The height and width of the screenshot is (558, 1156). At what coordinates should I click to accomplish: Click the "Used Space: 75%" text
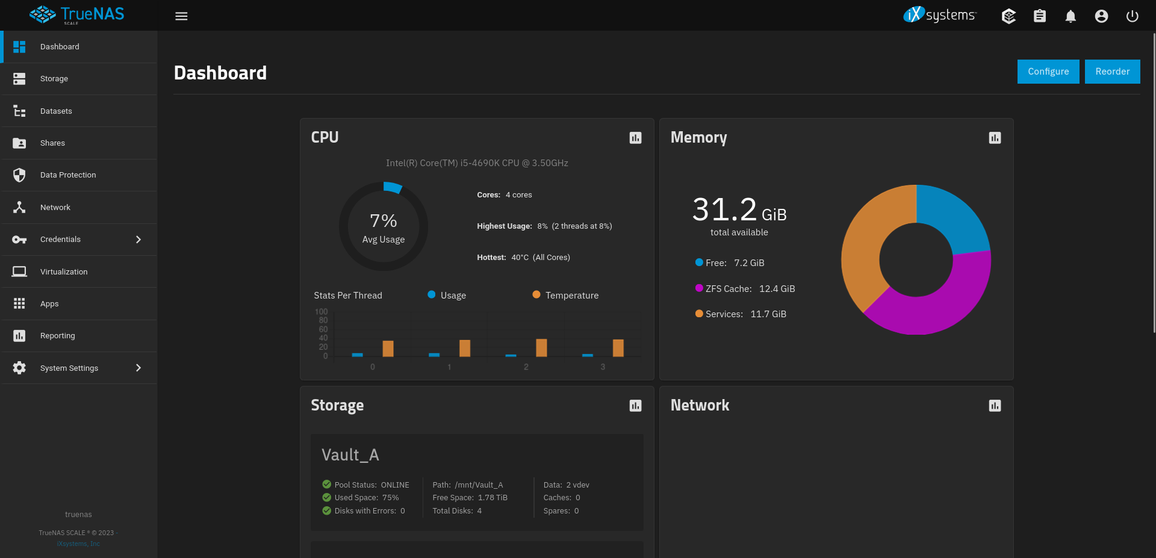pyautogui.click(x=366, y=498)
